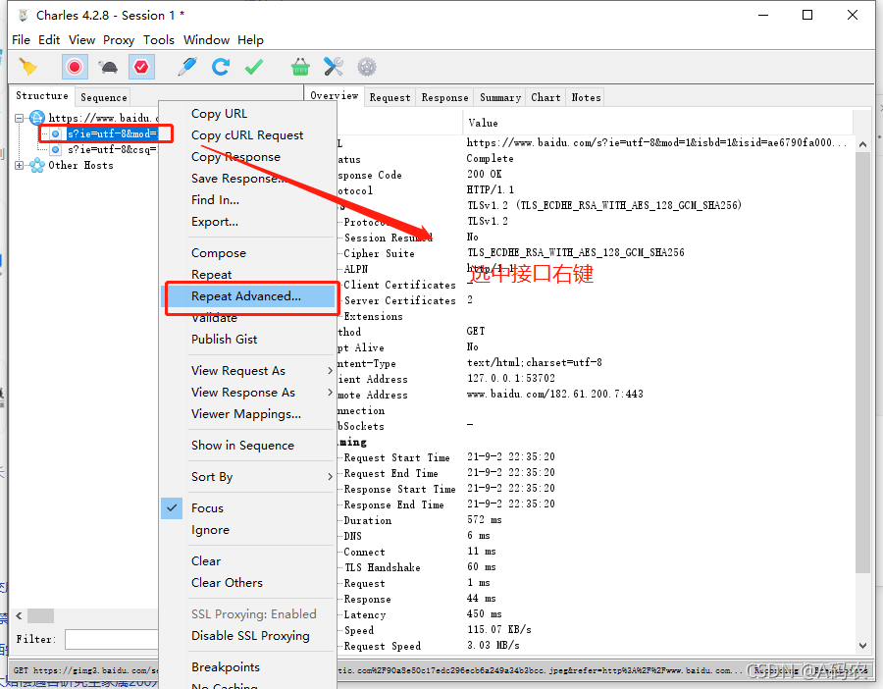The image size is (883, 689).
Task: Click the blue repeat request icon
Action: click(x=220, y=67)
